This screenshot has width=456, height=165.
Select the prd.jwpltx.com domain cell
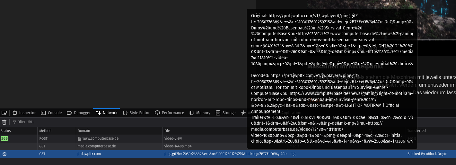coord(119,154)
